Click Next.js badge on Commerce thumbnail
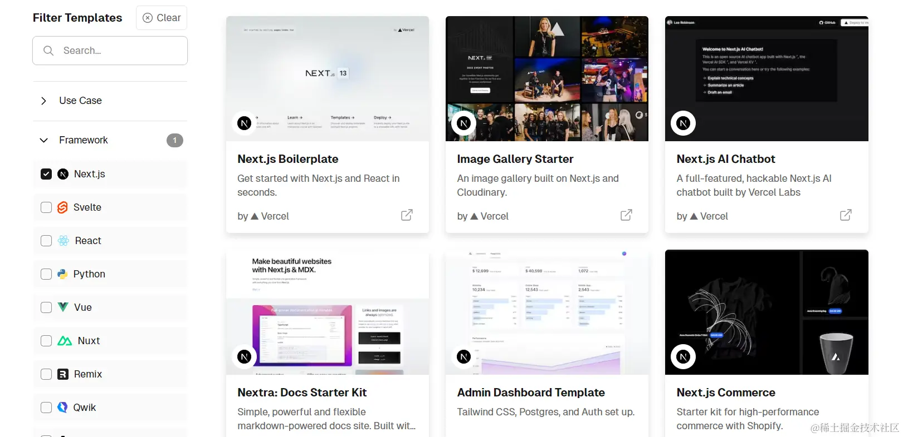The width and height of the screenshot is (903, 437). coord(683,357)
